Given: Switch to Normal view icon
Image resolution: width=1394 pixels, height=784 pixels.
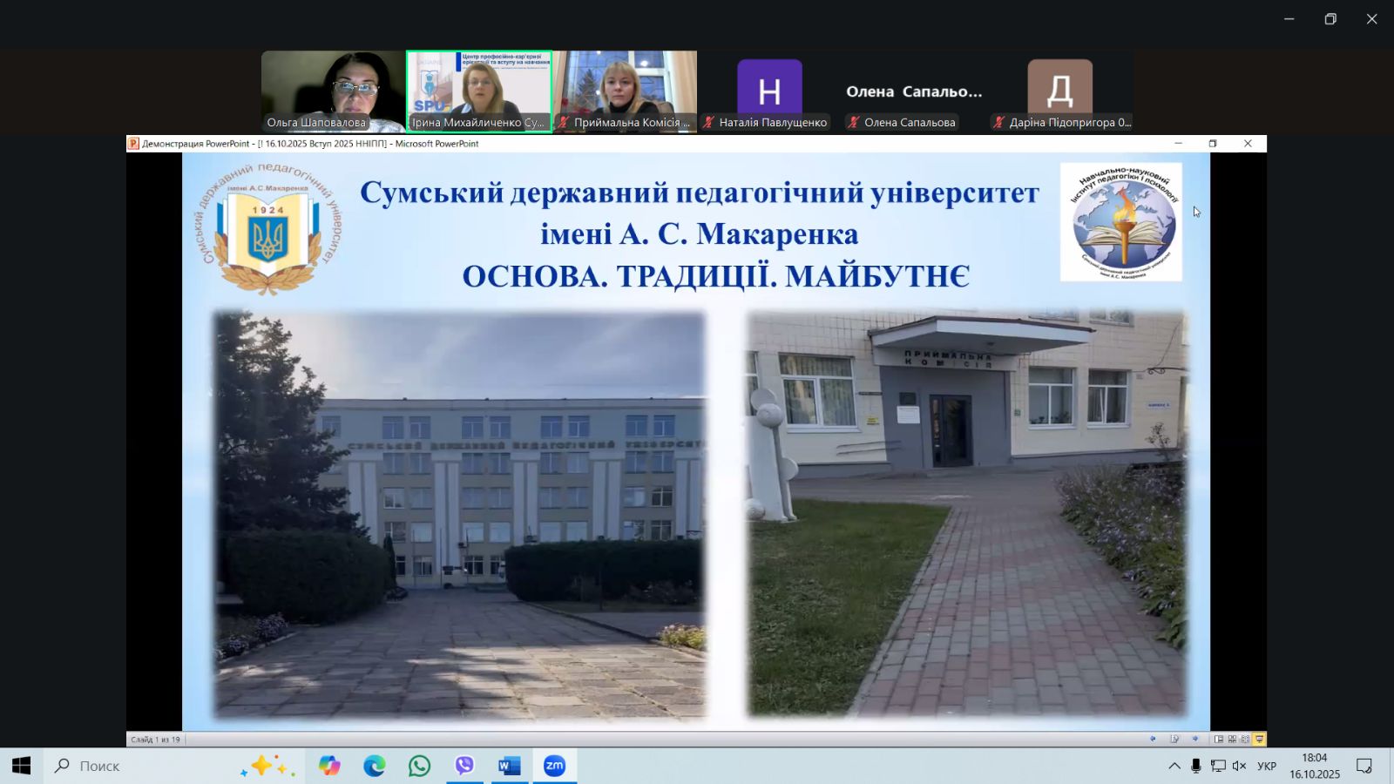Looking at the screenshot, I should click(x=1218, y=740).
